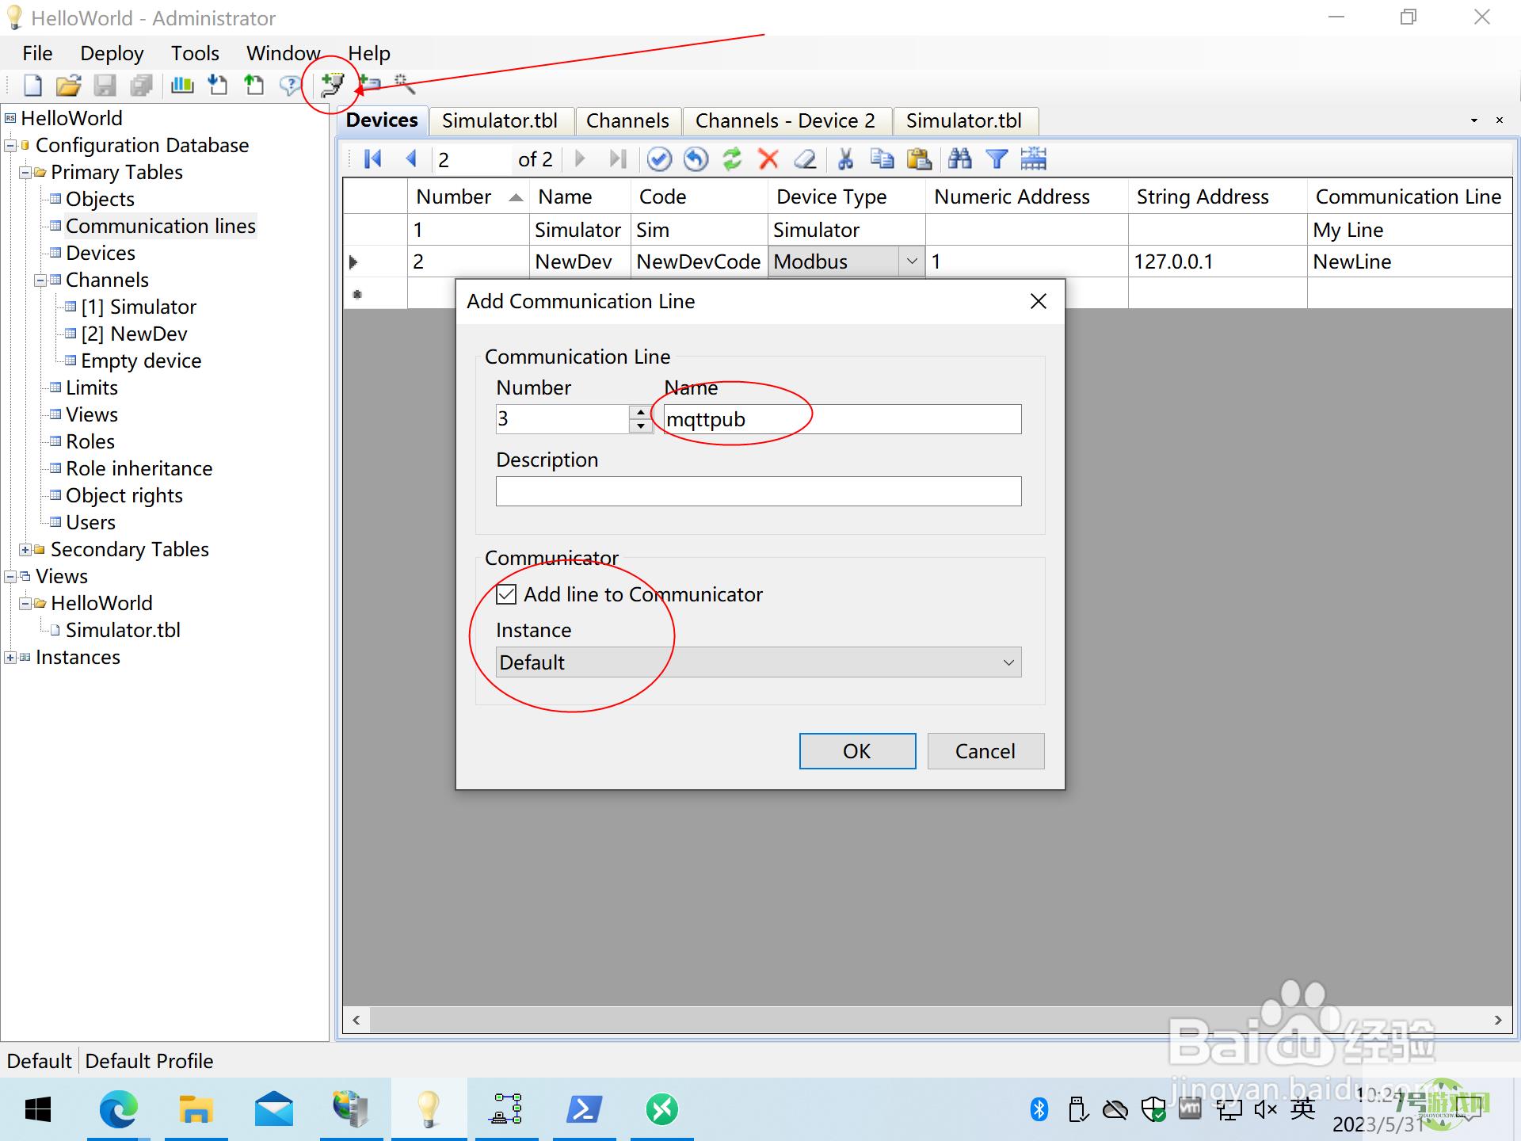Go to first table record

click(373, 159)
